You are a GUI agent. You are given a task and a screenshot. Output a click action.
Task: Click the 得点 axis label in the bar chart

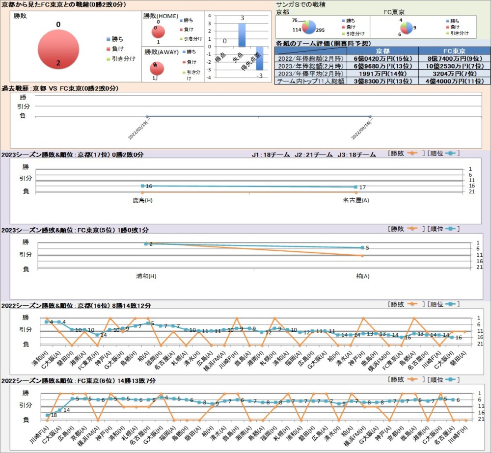coord(220,57)
